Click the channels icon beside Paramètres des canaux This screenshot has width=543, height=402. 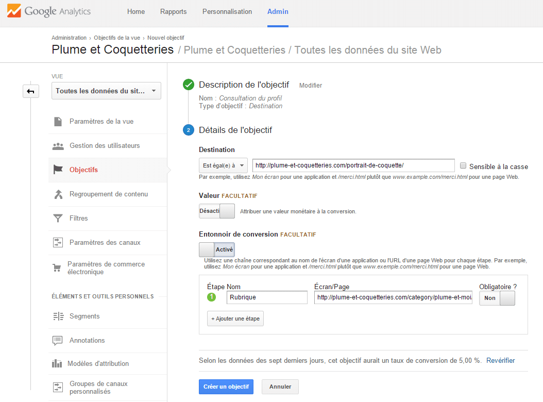pyautogui.click(x=58, y=242)
